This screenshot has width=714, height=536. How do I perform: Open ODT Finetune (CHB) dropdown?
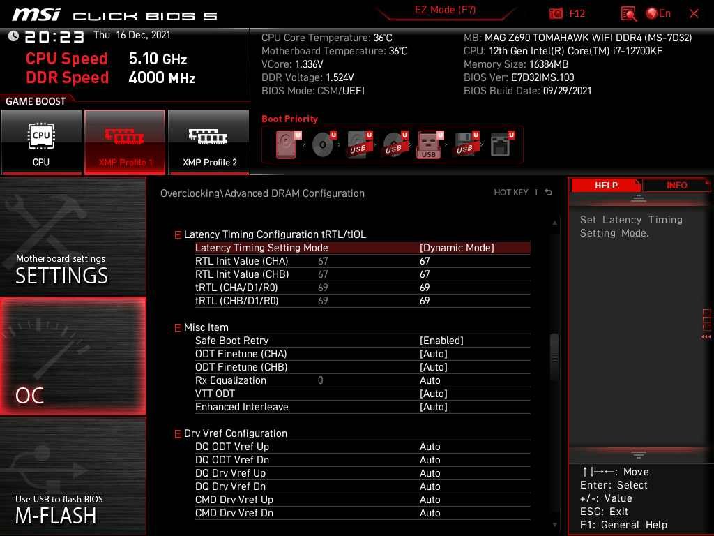[363, 367]
